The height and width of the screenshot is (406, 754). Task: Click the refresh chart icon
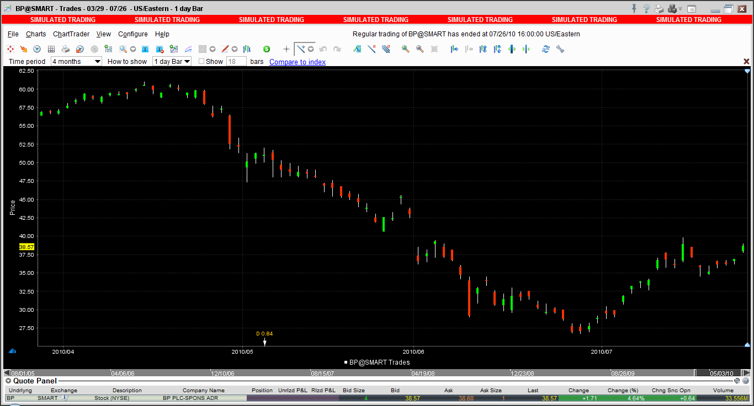point(546,49)
